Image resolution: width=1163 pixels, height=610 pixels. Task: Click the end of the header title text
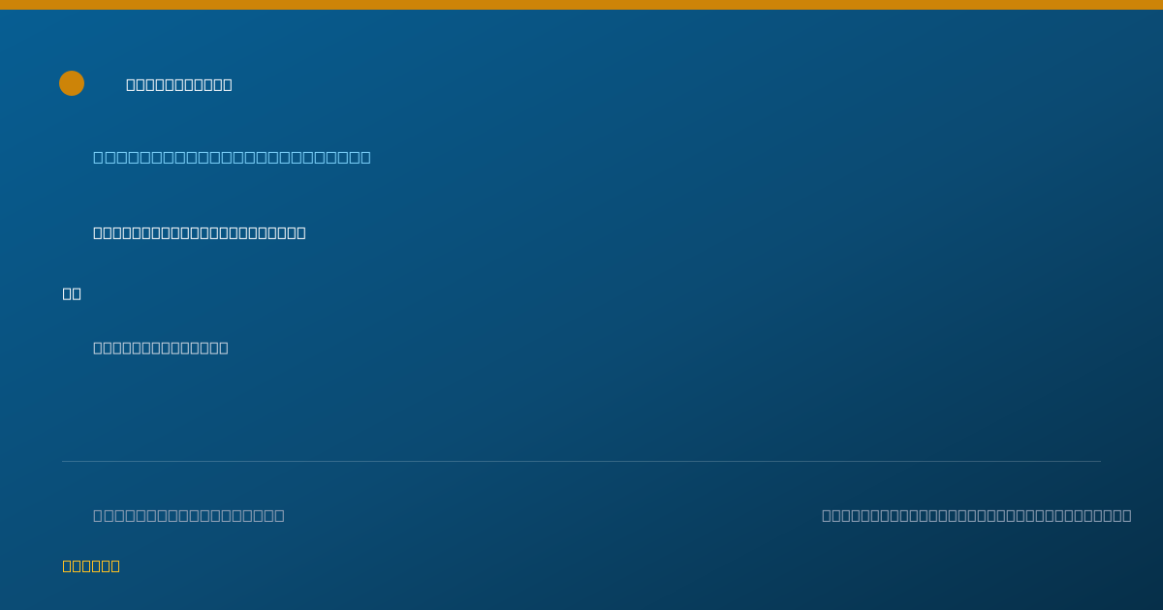(228, 84)
